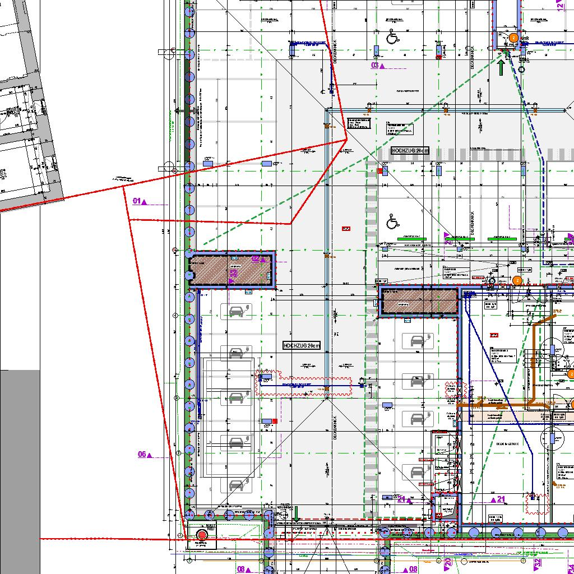Screen dimensions: 574x574
Task: Click the topmost EV car icon in left column
Action: [x=236, y=310]
